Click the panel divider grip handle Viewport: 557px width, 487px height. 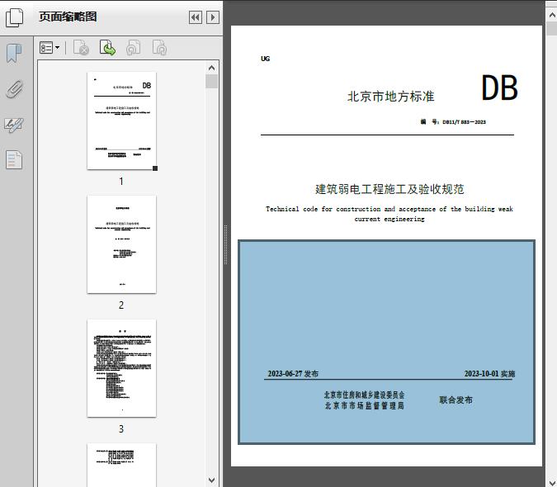[226, 244]
